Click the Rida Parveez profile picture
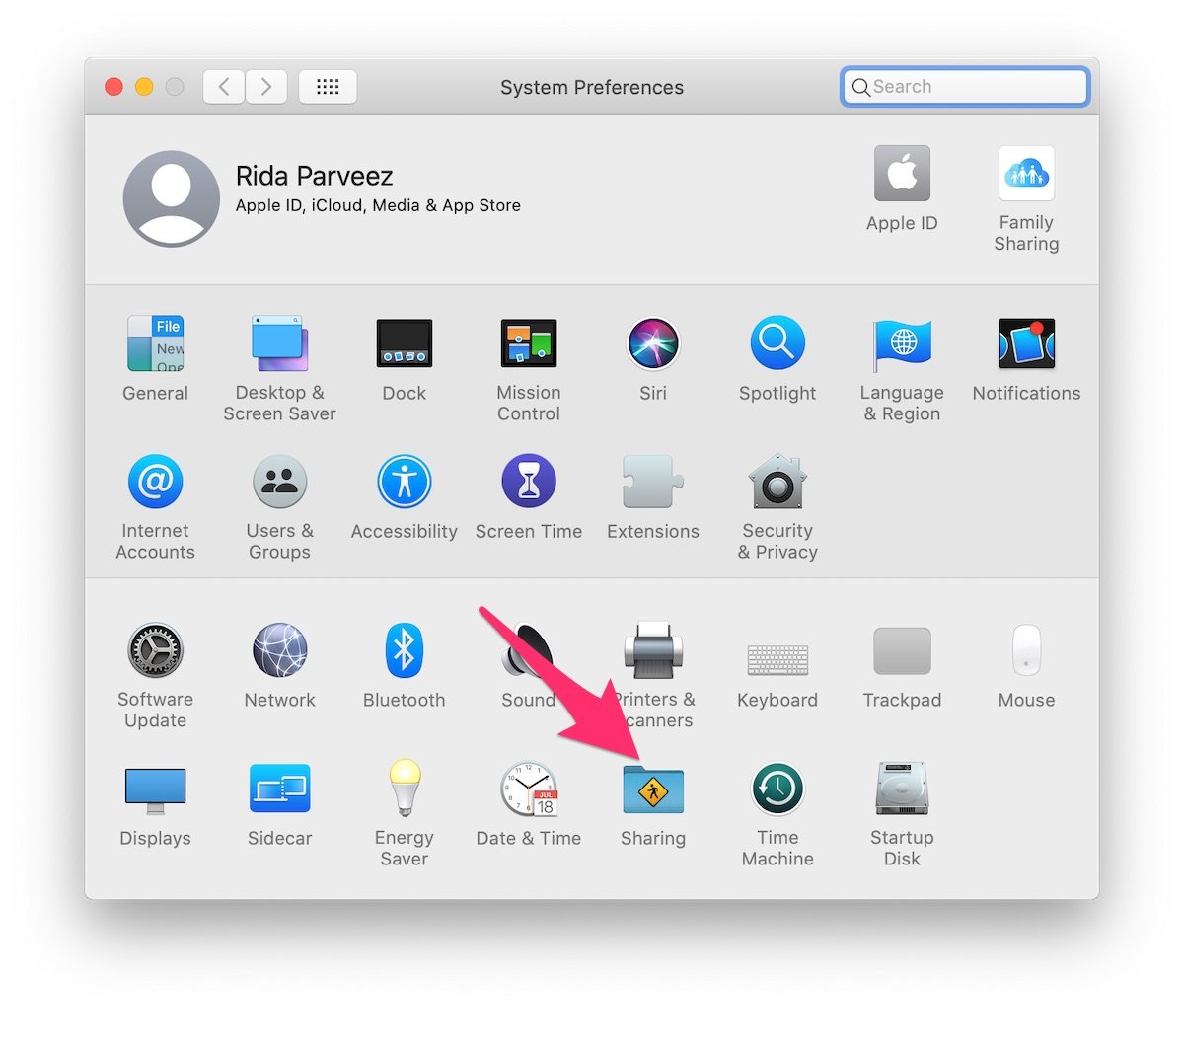The height and width of the screenshot is (1052, 1184). [x=172, y=198]
